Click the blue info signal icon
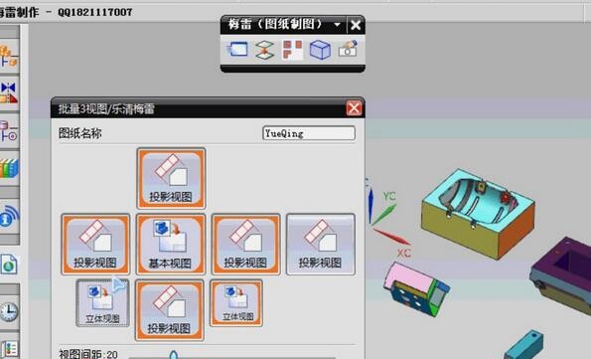Viewport: 591px width, 359px height. pos(9,217)
